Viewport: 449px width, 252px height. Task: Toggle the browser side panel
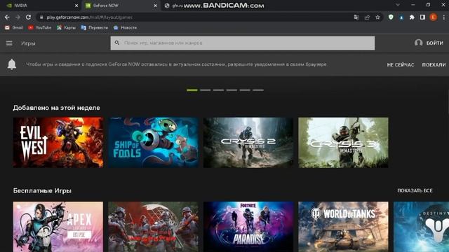422,17
